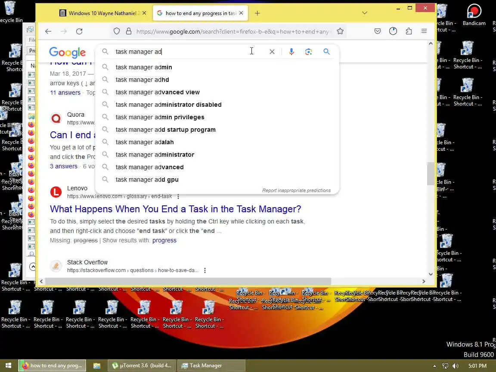Open the '11 answers' link
This screenshot has width=496, height=372.
[65, 93]
